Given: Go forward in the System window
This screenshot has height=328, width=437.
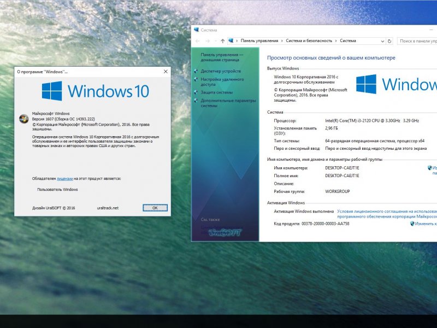Looking at the screenshot, I should point(208,41).
